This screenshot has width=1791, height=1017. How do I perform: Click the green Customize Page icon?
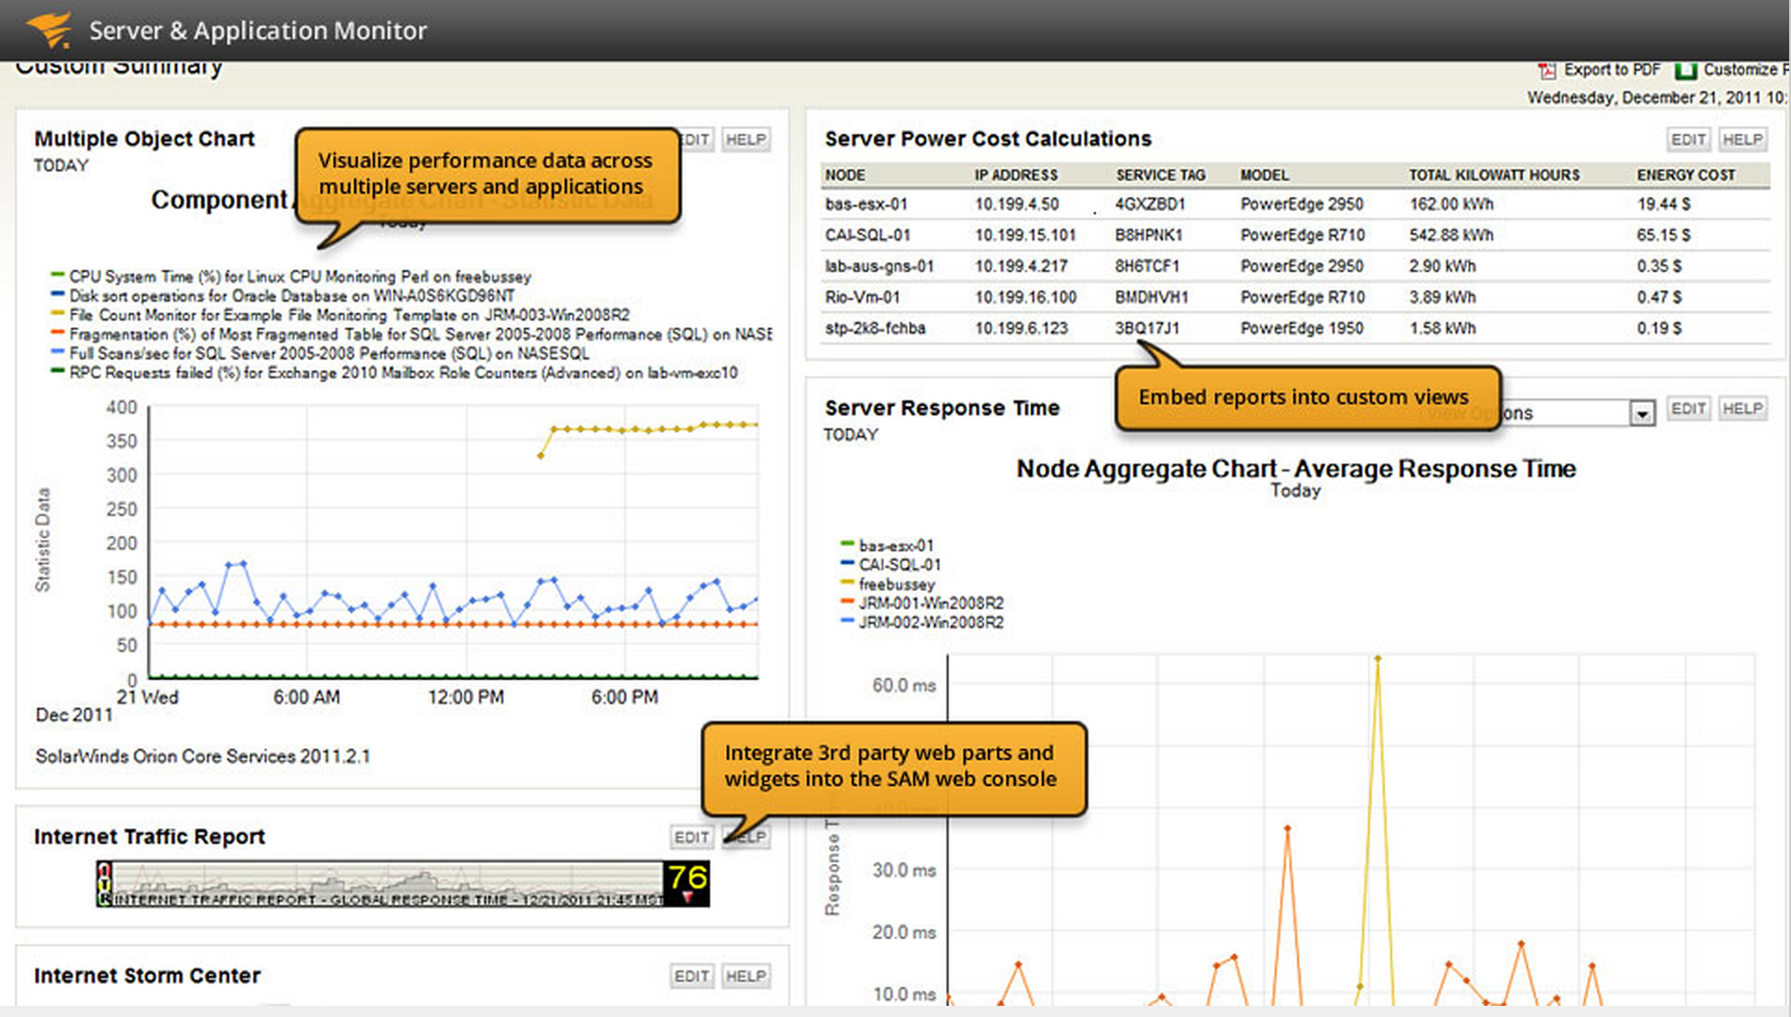(x=1685, y=71)
